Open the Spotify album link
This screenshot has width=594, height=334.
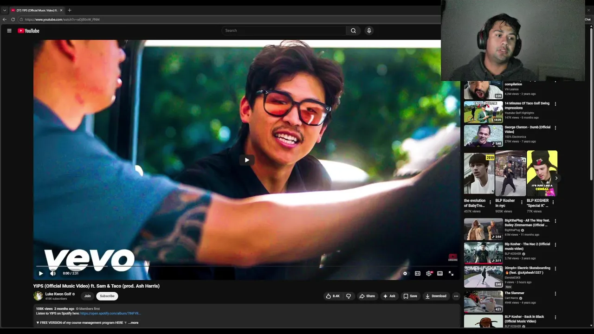tap(110, 314)
